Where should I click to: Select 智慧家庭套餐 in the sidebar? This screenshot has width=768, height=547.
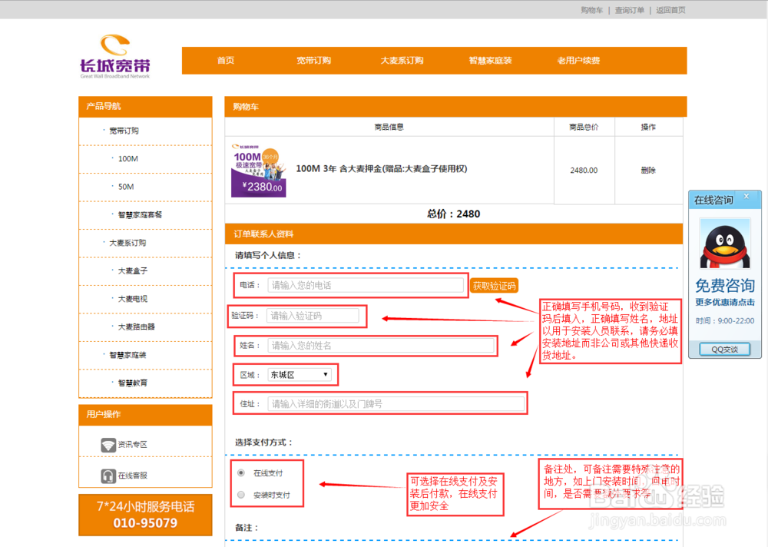pos(140,214)
